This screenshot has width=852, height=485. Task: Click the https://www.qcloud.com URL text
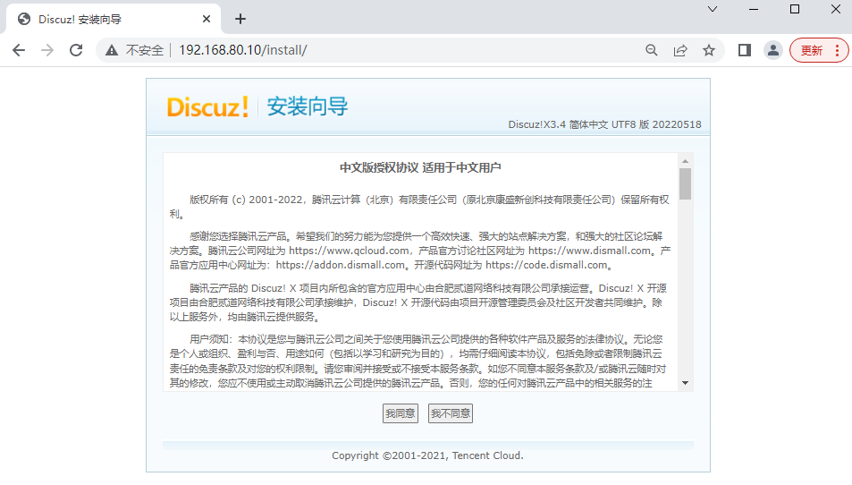point(349,251)
